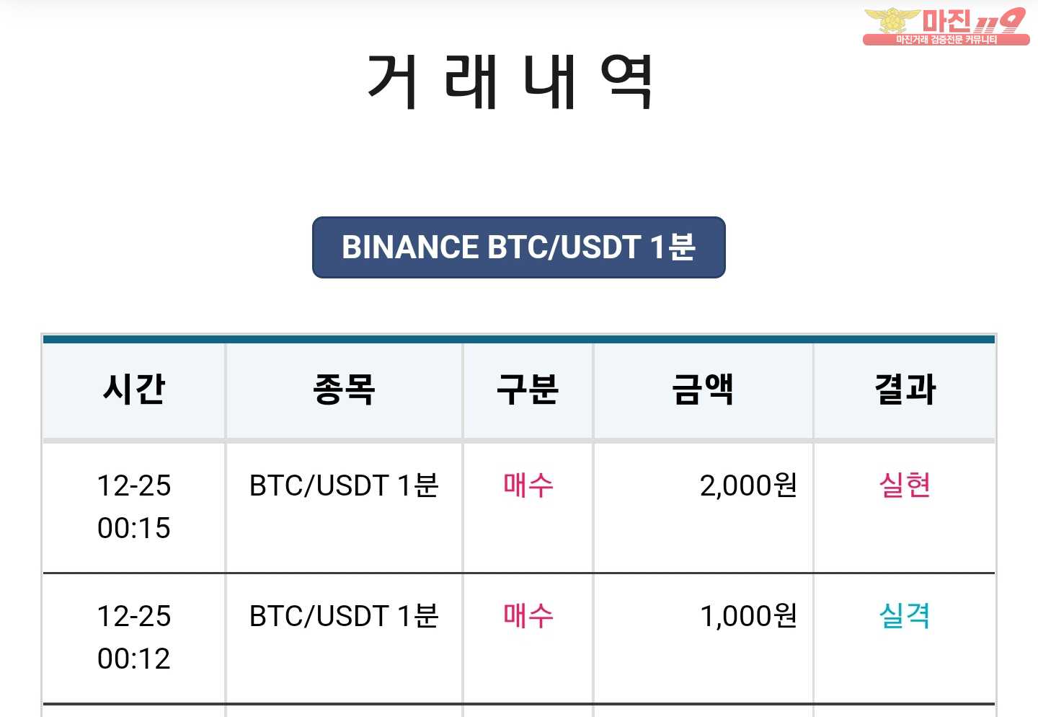Select the 종목 column header
The height and width of the screenshot is (717, 1038).
344,390
